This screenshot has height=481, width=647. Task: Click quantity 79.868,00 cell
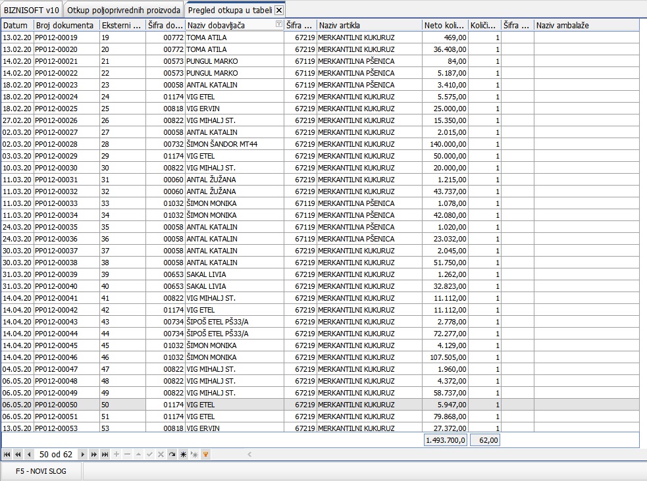(445, 417)
